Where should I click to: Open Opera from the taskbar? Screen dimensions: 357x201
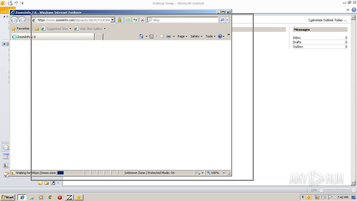pos(60,197)
